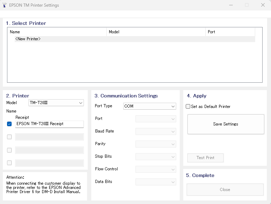Click the EPSON TM-T20III Receipt name field
The height and width of the screenshot is (204, 271).
49,124
